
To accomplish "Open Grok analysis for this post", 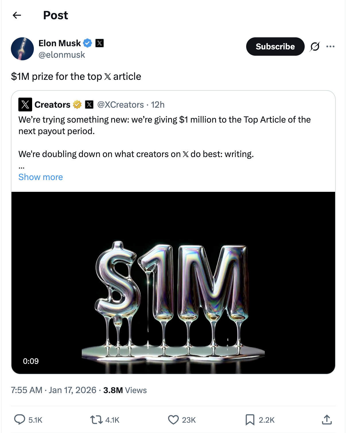I will coord(315,47).
